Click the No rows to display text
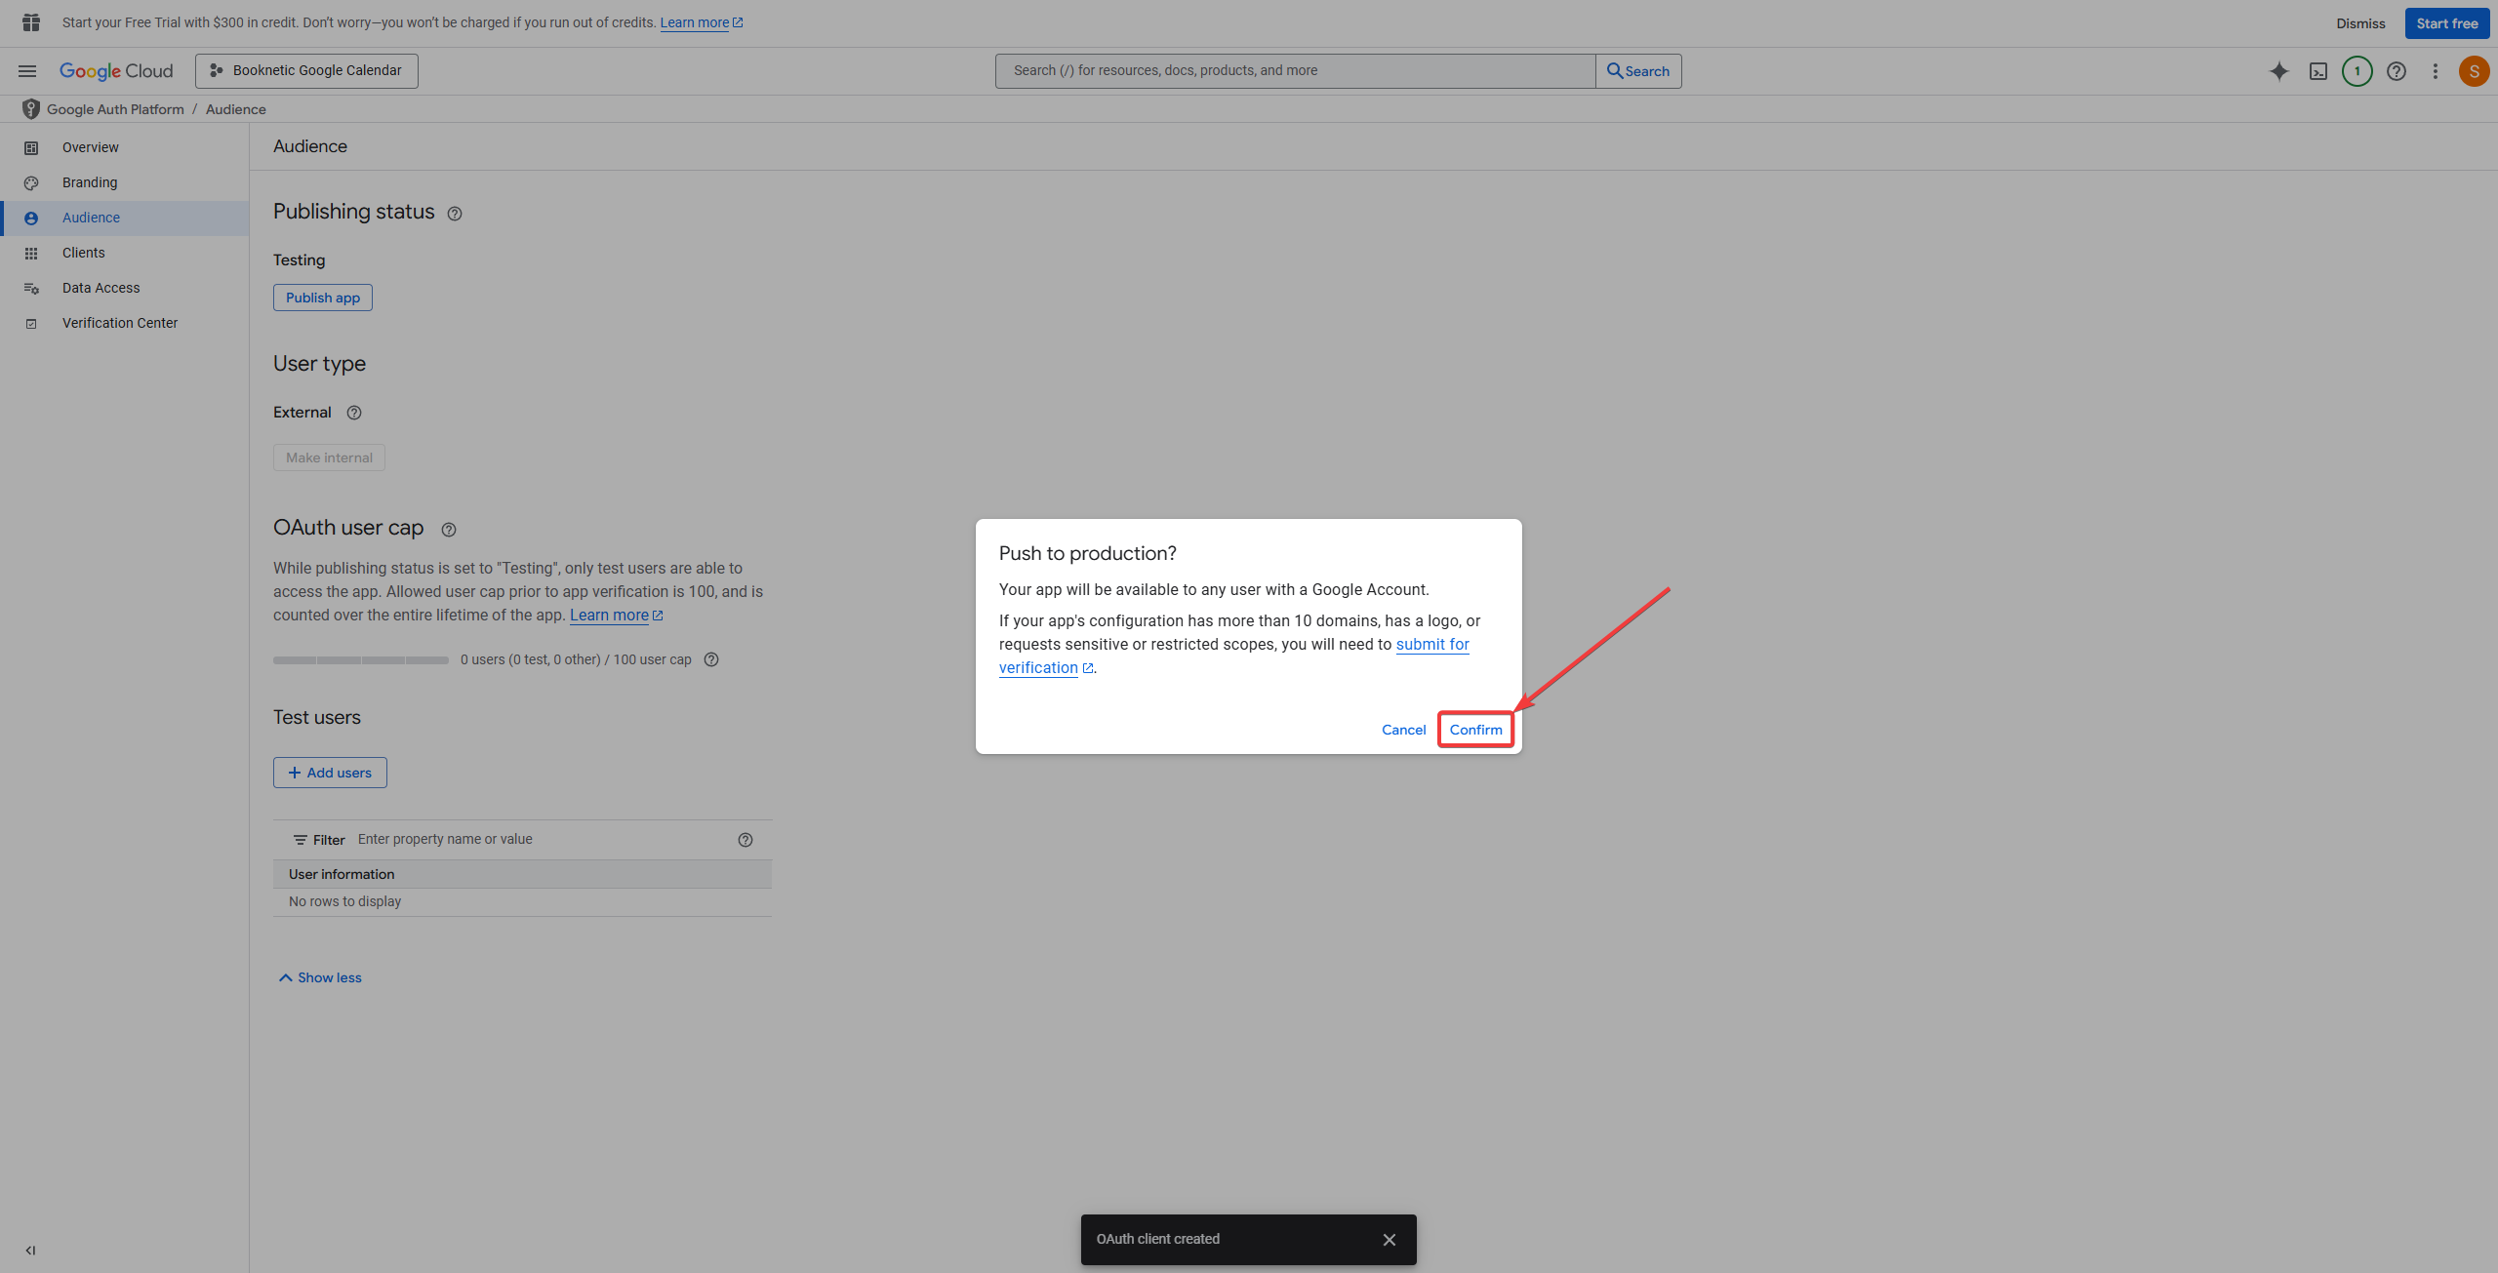The width and height of the screenshot is (2498, 1273). coord(344,901)
